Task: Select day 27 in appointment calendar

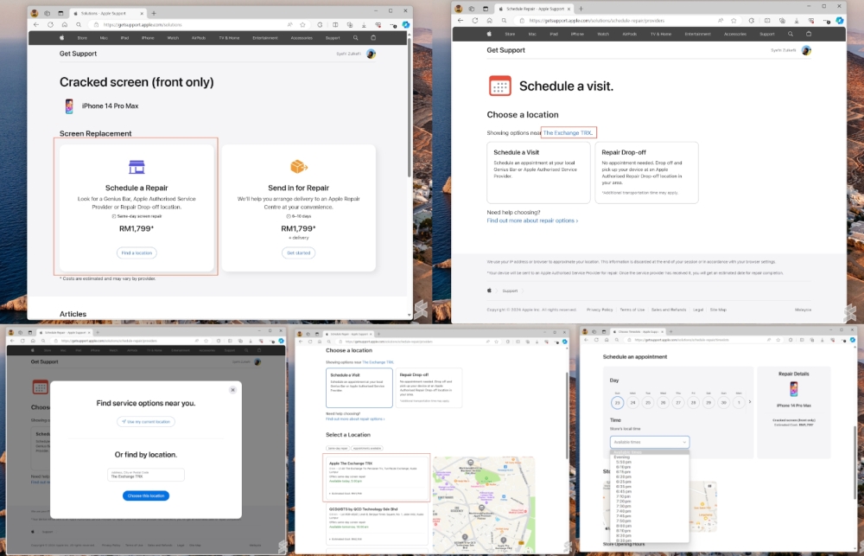Action: pyautogui.click(x=678, y=403)
